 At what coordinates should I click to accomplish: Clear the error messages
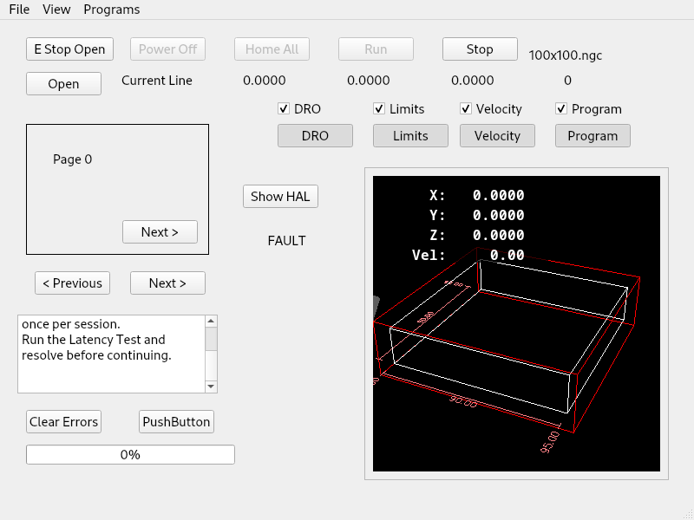click(x=63, y=422)
